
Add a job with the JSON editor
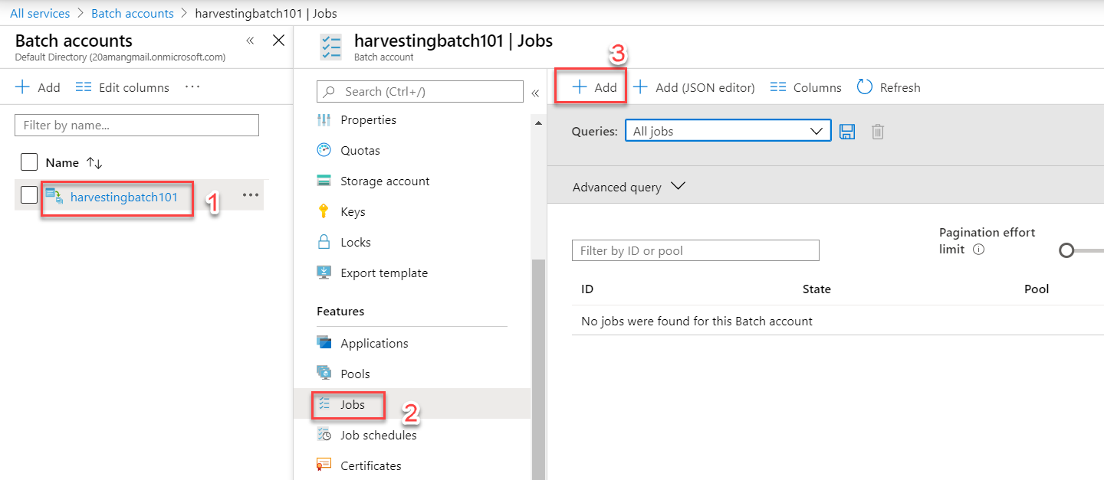coord(694,87)
